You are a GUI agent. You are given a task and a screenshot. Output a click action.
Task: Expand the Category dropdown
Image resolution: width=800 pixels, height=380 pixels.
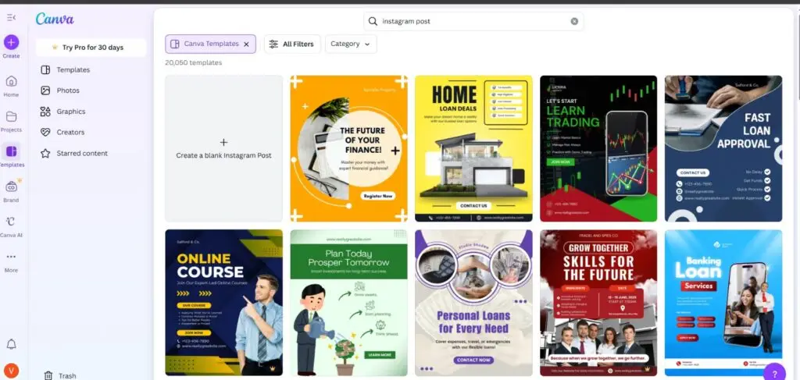(351, 44)
